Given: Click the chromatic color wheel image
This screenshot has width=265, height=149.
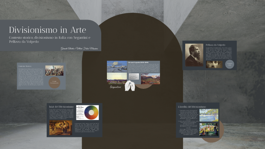Looking at the screenshot, I should point(91,113).
